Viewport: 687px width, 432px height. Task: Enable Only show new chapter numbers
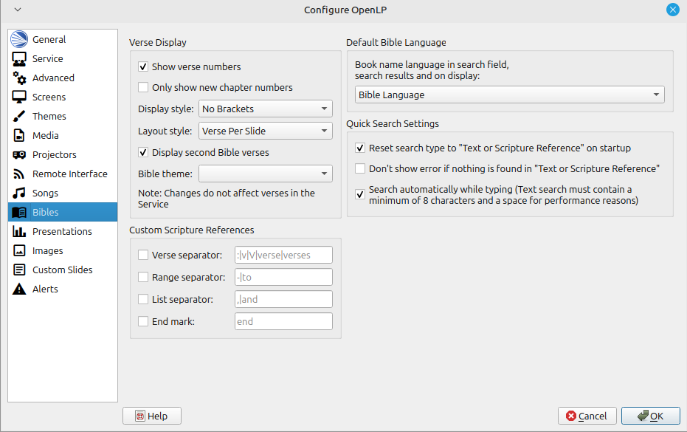point(144,88)
